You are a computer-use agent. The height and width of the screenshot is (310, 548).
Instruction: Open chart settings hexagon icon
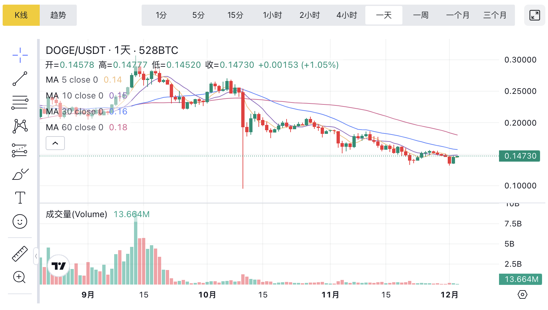tap(522, 294)
